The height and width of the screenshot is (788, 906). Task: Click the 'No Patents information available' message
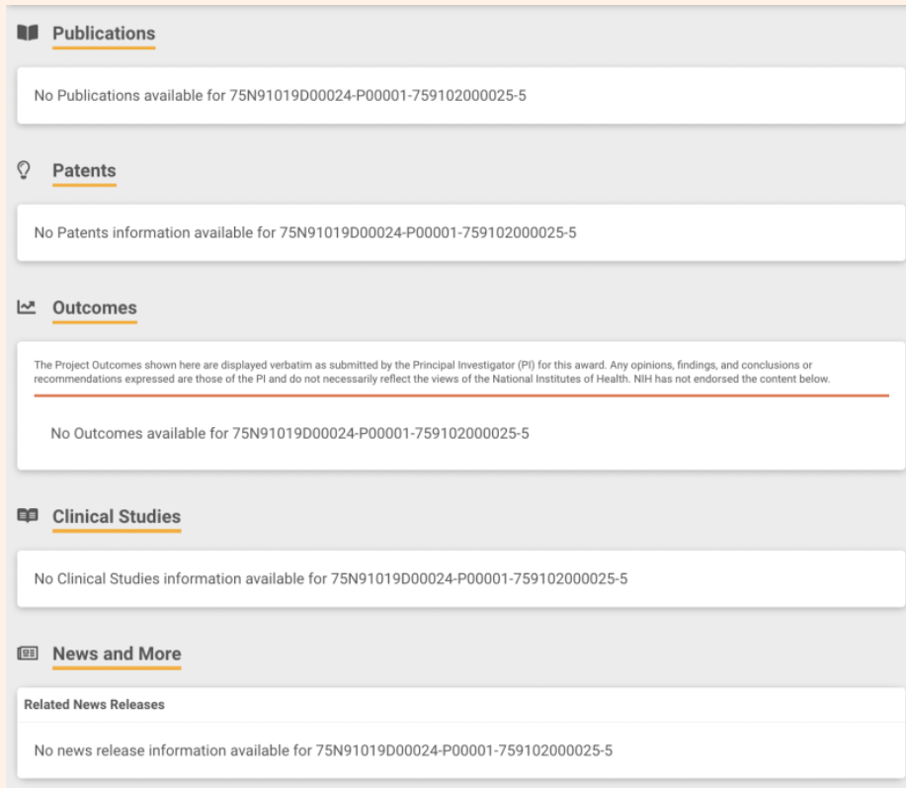tap(304, 233)
